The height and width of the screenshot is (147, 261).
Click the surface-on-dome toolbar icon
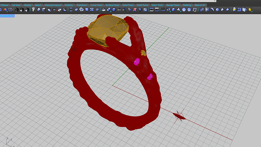tap(103, 10)
